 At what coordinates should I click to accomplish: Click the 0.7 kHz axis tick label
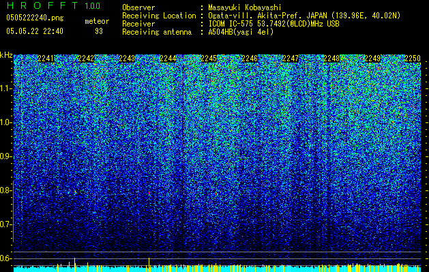(x=6, y=224)
